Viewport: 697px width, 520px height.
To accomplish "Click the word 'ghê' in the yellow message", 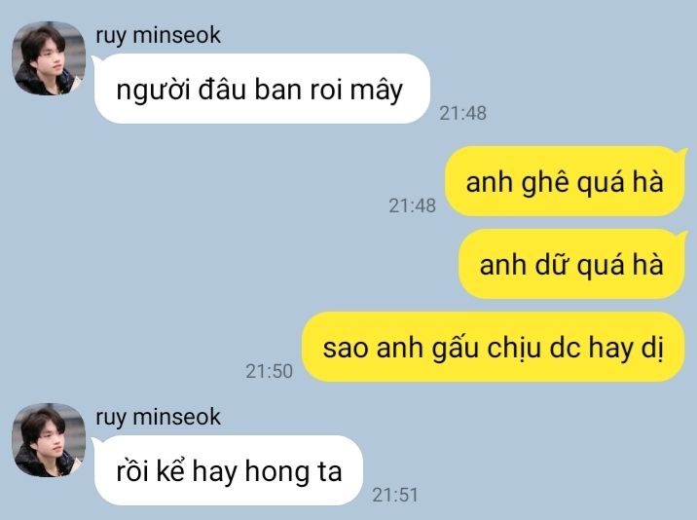I will click(545, 182).
